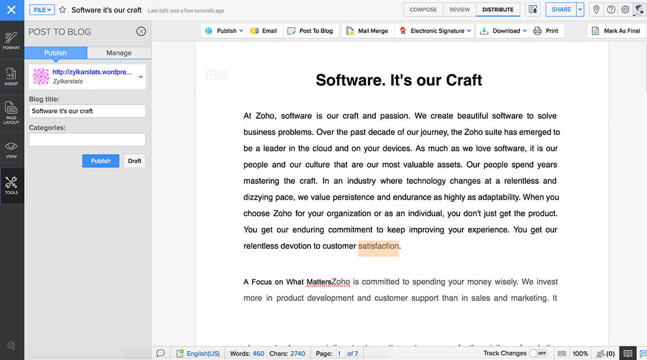Toggle Track Changes switch on
This screenshot has height=360, width=647.
pyautogui.click(x=538, y=353)
